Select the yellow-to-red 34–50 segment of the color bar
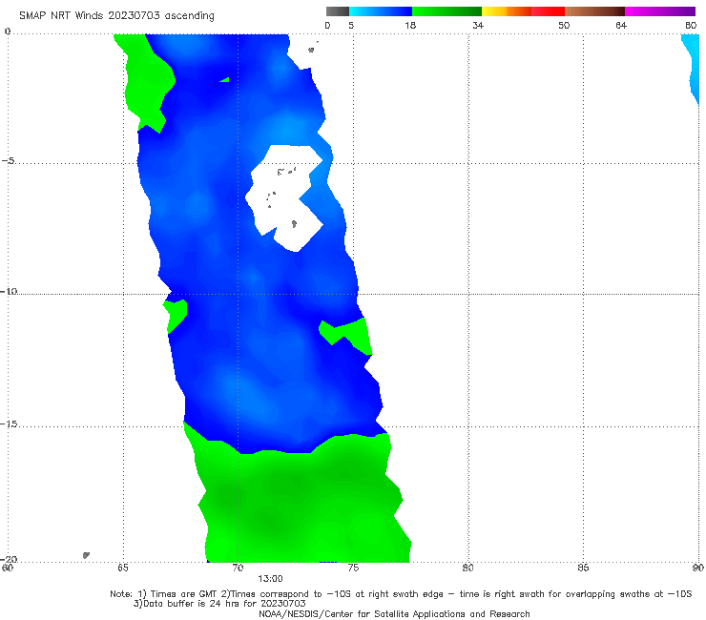Image resolution: width=706 pixels, height=620 pixels. pos(523,11)
